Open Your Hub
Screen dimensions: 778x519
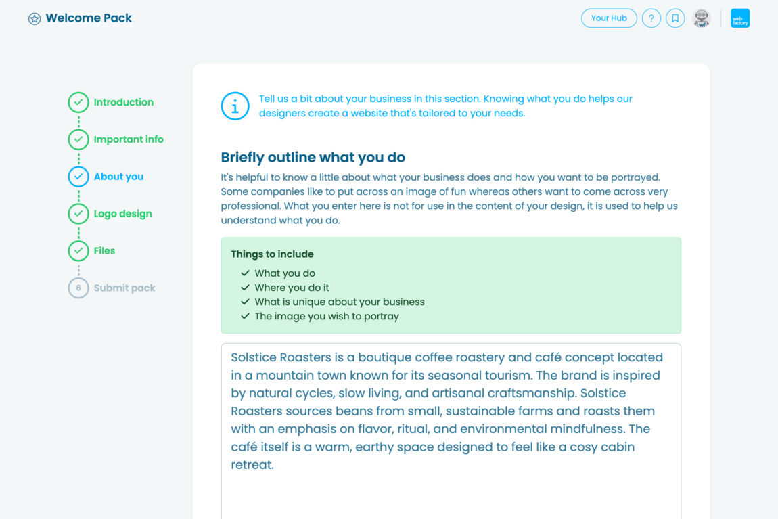(609, 18)
